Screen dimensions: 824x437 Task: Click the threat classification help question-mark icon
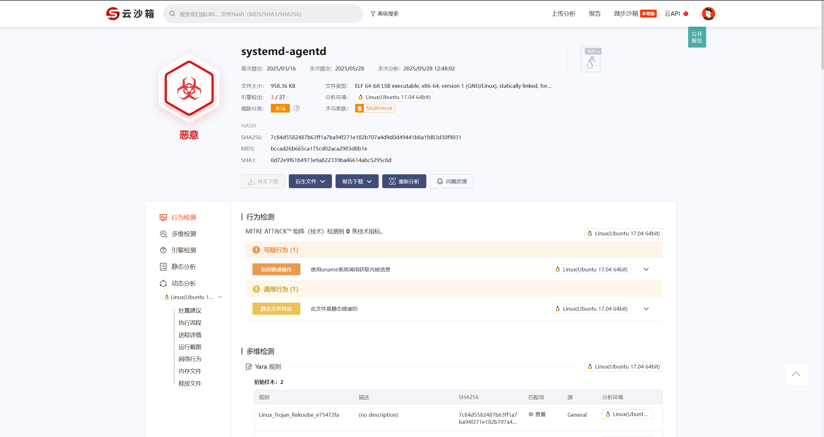coord(297,108)
